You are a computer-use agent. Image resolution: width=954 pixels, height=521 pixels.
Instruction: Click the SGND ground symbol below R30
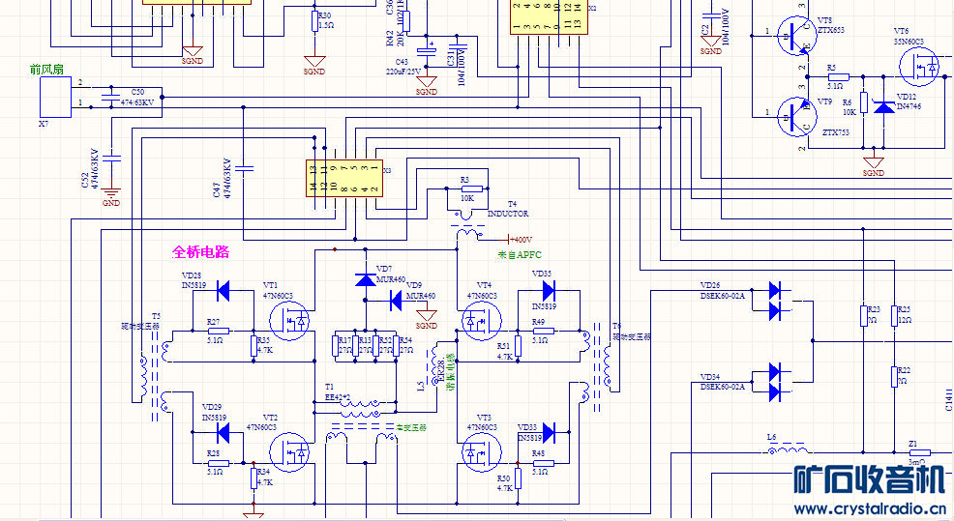coord(314,65)
